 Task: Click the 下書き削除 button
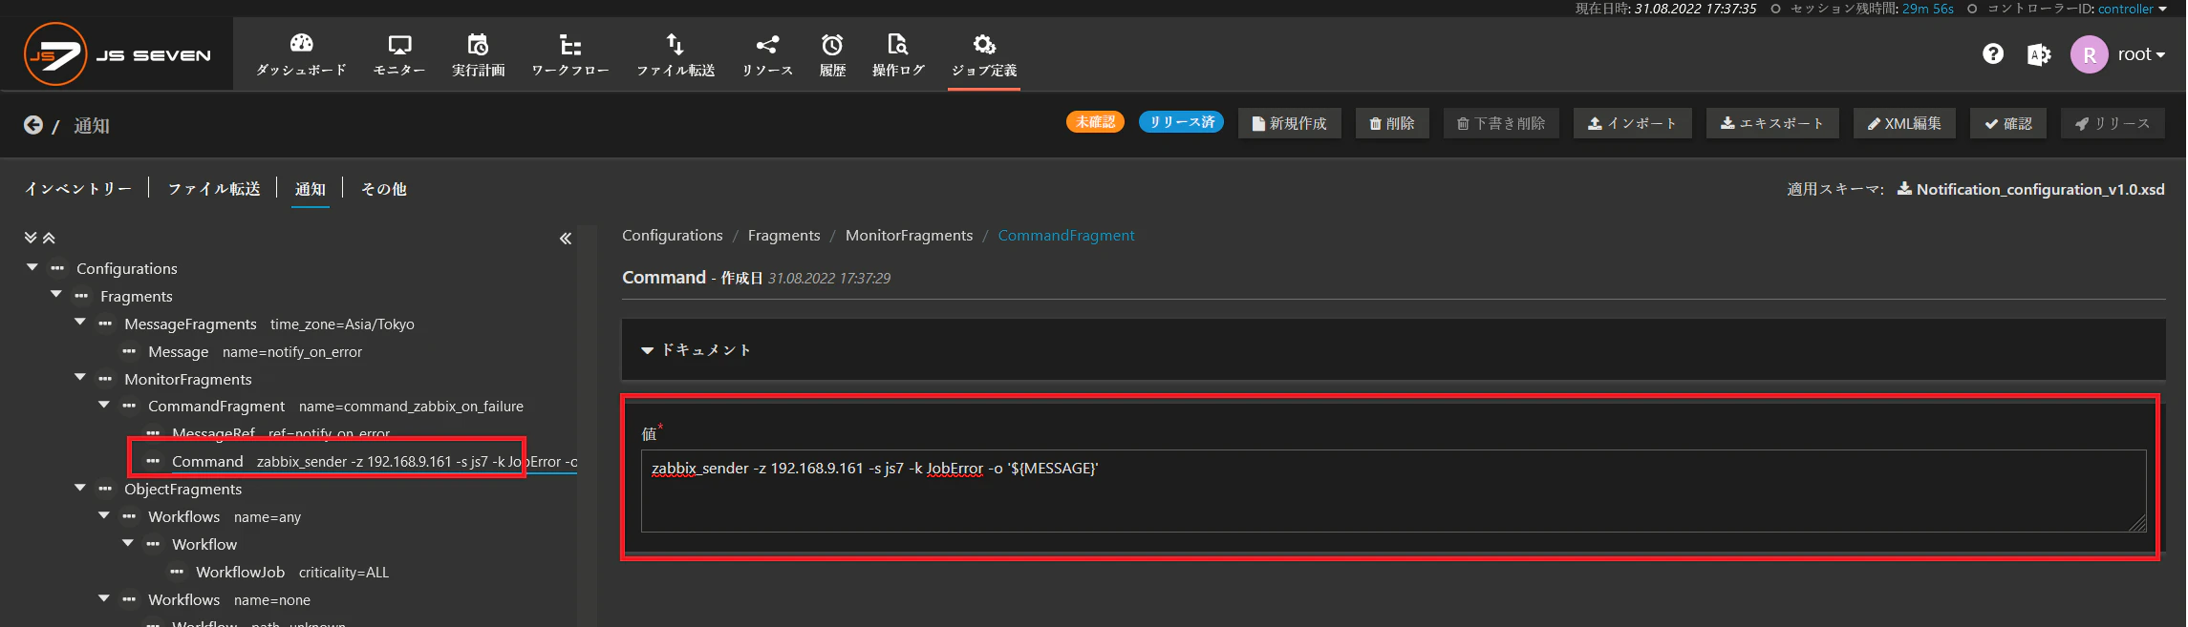pyautogui.click(x=1501, y=123)
